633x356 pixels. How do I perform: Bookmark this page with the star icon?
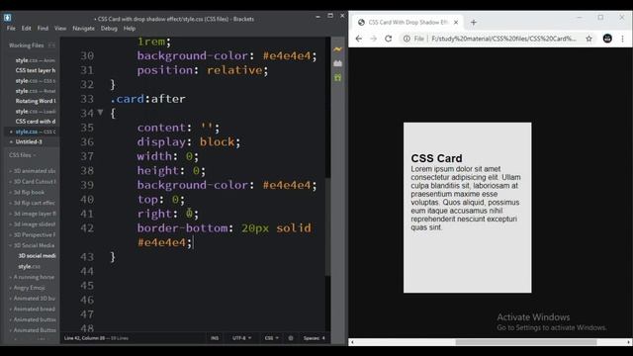(x=589, y=39)
